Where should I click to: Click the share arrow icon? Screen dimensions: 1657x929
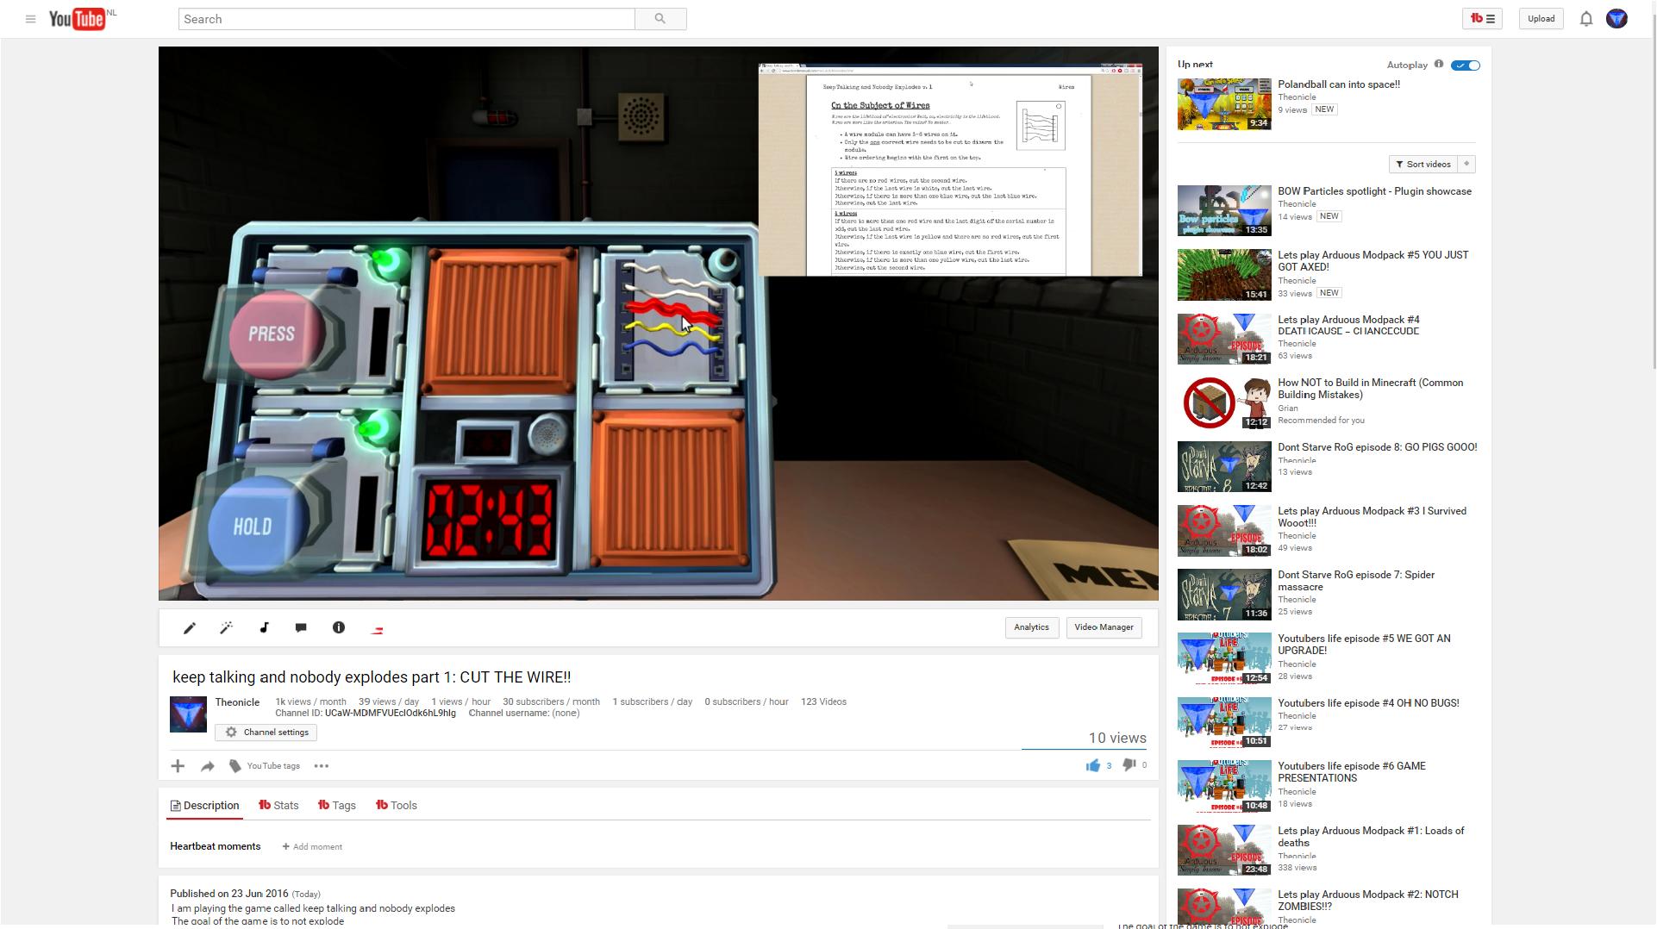tap(208, 766)
